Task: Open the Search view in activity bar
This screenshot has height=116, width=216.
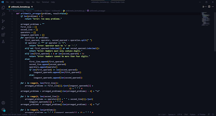Action: 3,14
